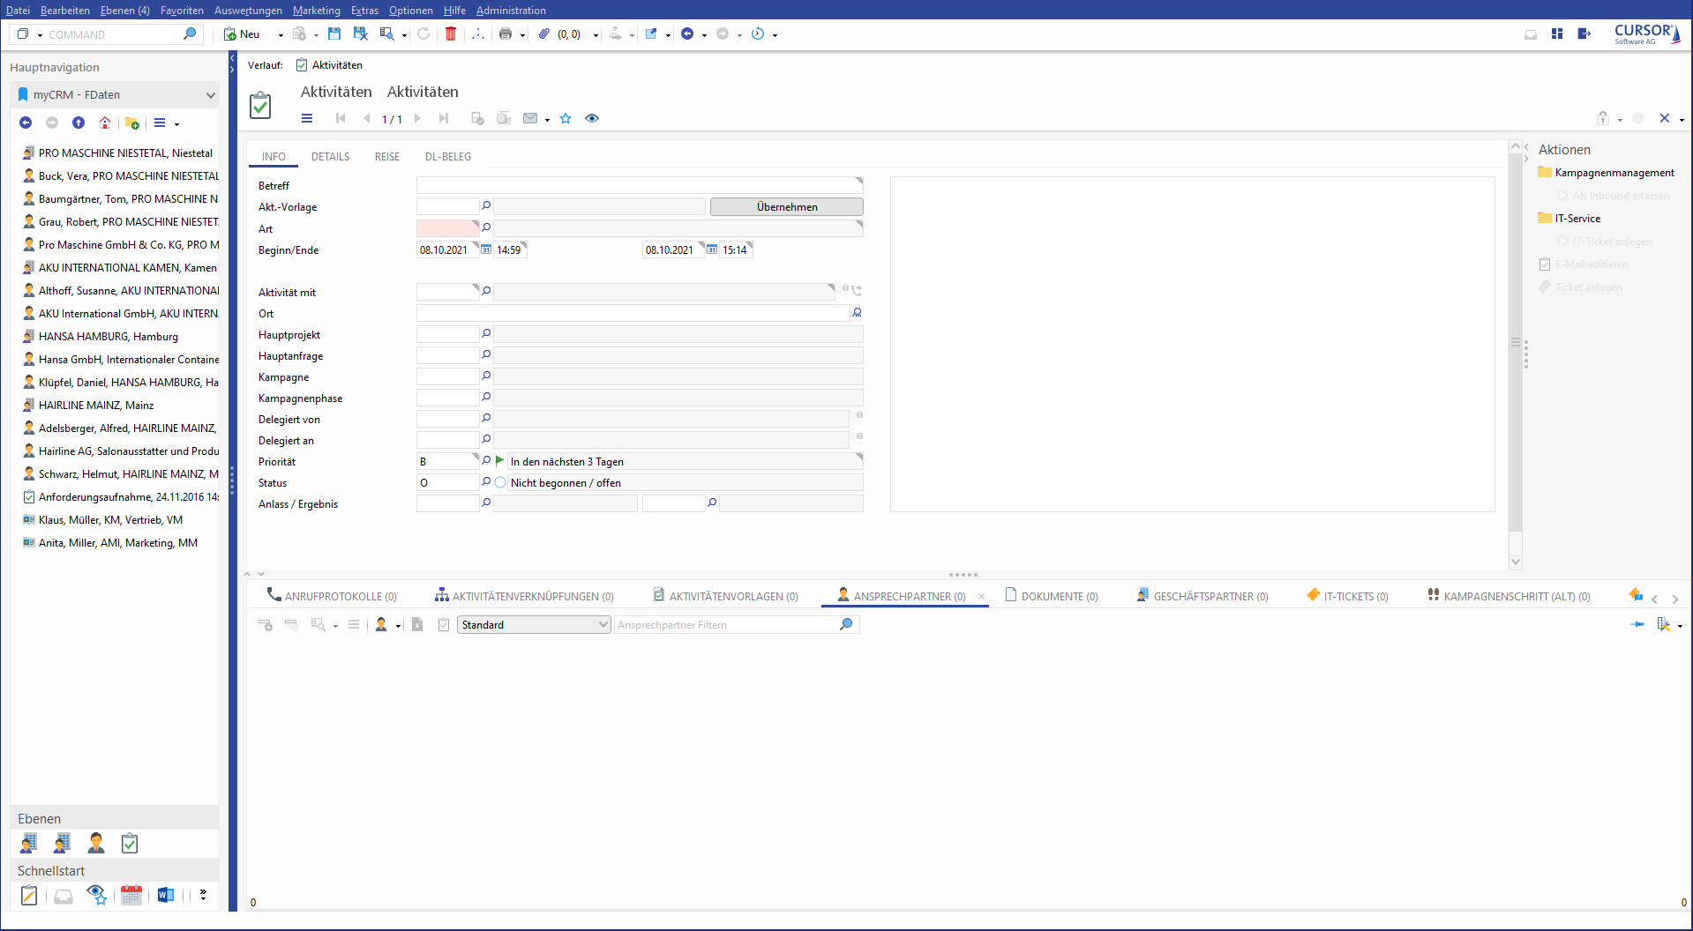1693x931 pixels.
Task: Click the Betreff input field
Action: (x=637, y=186)
